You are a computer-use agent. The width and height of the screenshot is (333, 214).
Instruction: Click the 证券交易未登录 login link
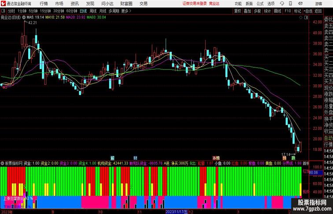click(x=195, y=4)
